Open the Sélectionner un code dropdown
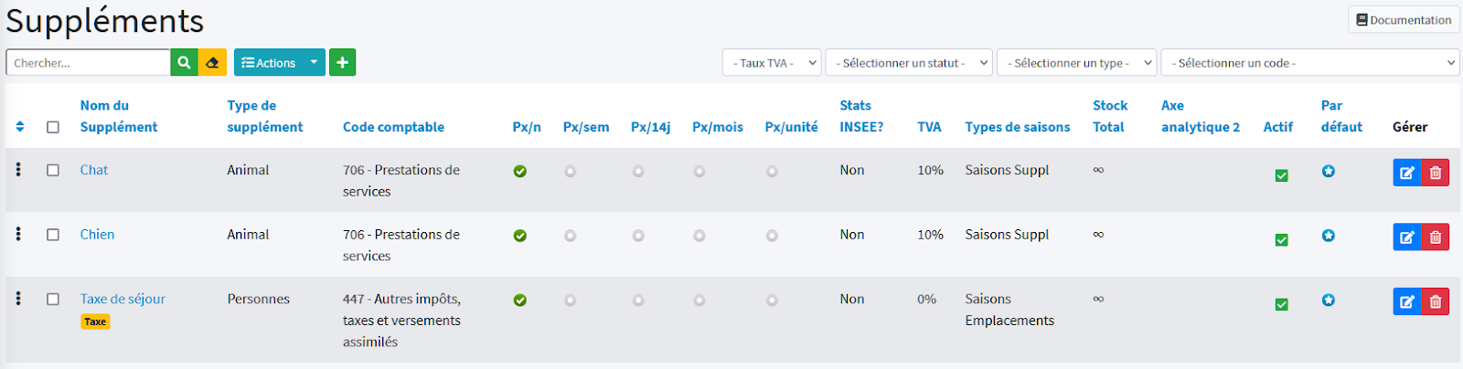This screenshot has height=369, width=1463. click(1309, 63)
